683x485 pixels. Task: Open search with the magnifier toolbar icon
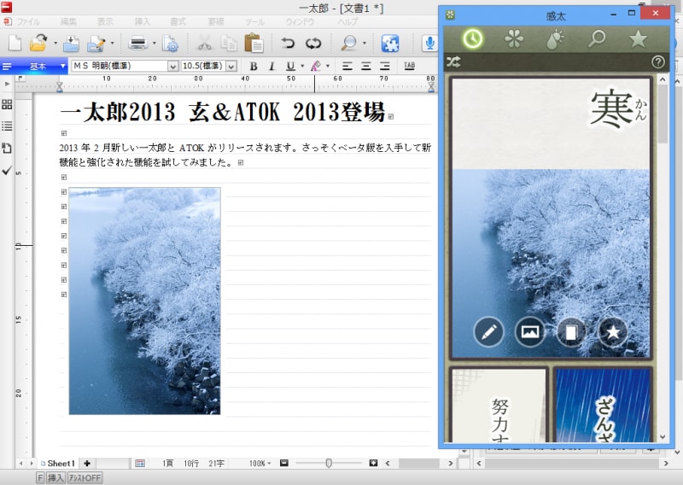coord(348,43)
